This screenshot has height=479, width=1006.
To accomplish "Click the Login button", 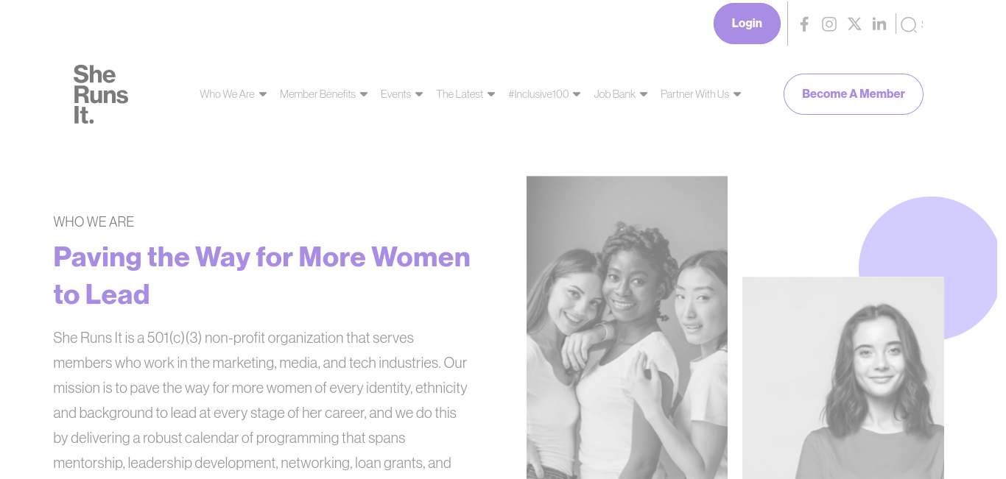I will (747, 24).
